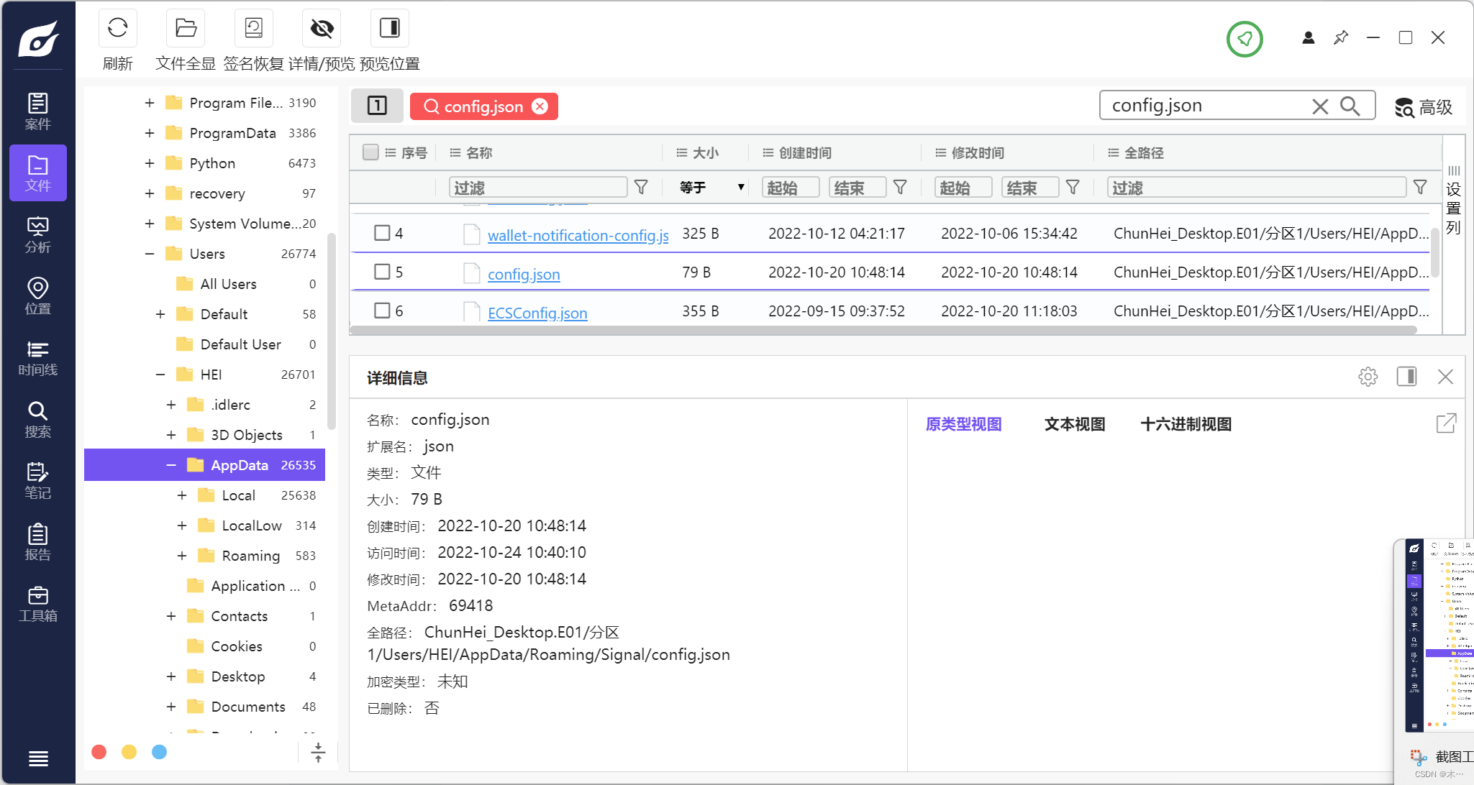Toggle the 详情/预览 eye icon
This screenshot has width=1474, height=785.
coord(322,29)
